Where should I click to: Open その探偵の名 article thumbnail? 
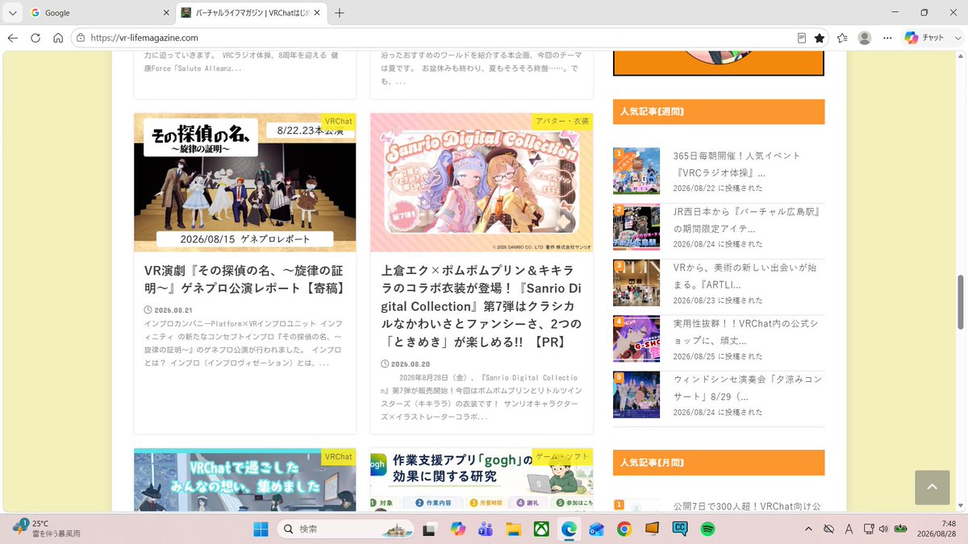pos(244,182)
